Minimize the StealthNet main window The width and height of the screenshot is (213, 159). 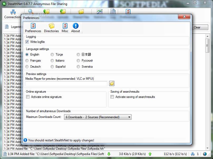click(188, 3)
